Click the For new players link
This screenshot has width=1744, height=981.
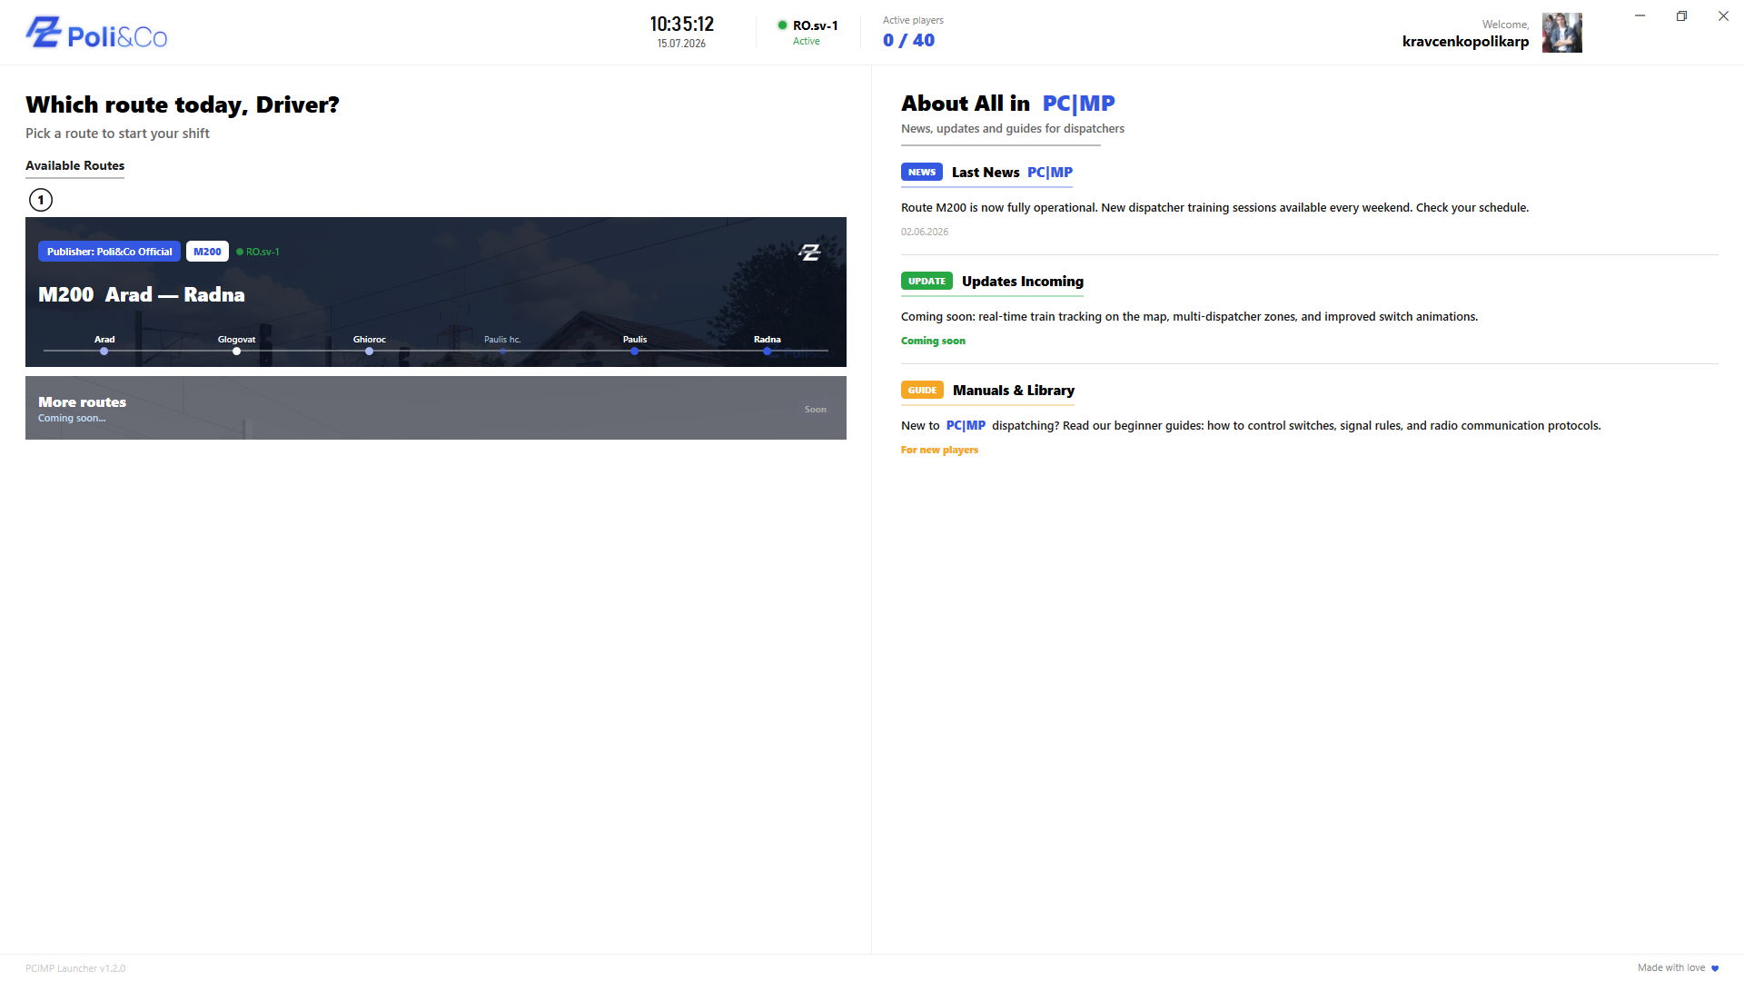coord(939,450)
